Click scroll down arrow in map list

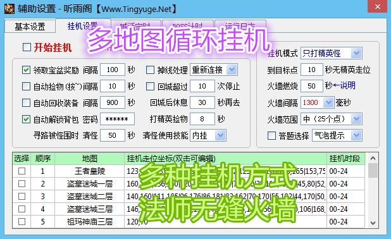pos(373,223)
